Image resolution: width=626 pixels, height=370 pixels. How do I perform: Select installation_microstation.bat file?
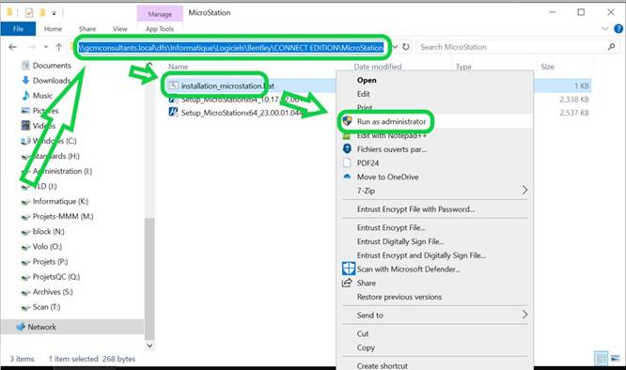pyautogui.click(x=227, y=85)
